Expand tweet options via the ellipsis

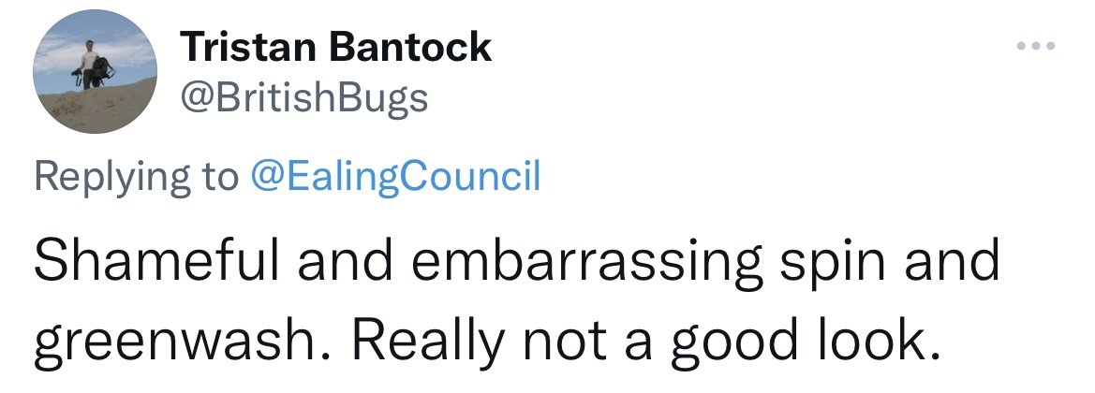(x=1036, y=46)
